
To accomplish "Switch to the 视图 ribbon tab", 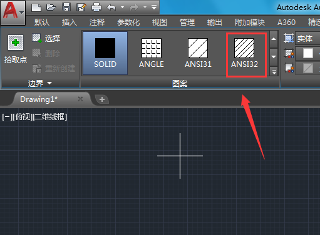I will (x=160, y=22).
